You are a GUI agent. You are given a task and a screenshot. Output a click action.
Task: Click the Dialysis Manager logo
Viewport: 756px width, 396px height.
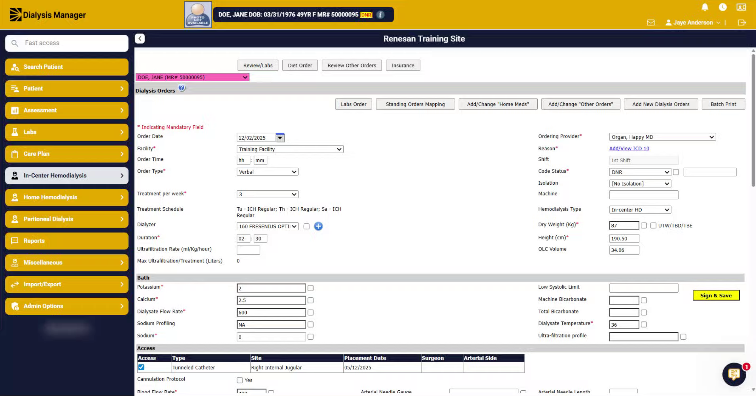pos(48,15)
